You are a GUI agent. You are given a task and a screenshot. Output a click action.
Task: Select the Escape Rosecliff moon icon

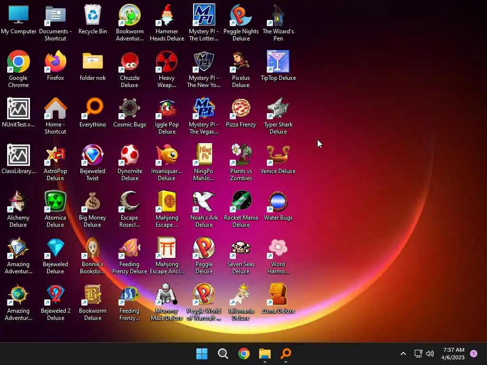point(129,202)
